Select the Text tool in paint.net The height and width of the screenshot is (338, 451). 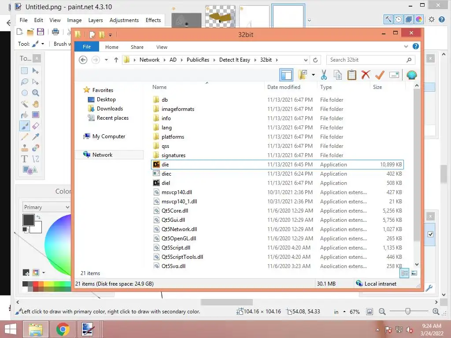pos(25,158)
